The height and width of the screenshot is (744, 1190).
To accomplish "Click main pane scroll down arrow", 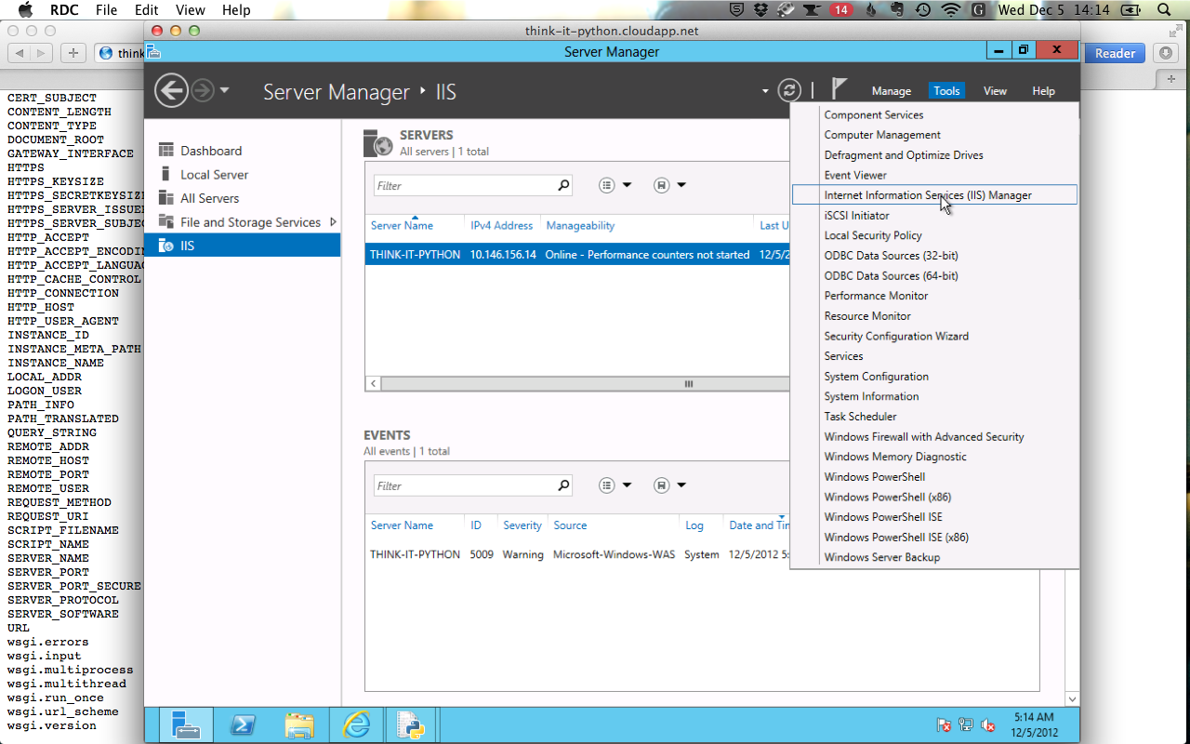I will 1072,698.
